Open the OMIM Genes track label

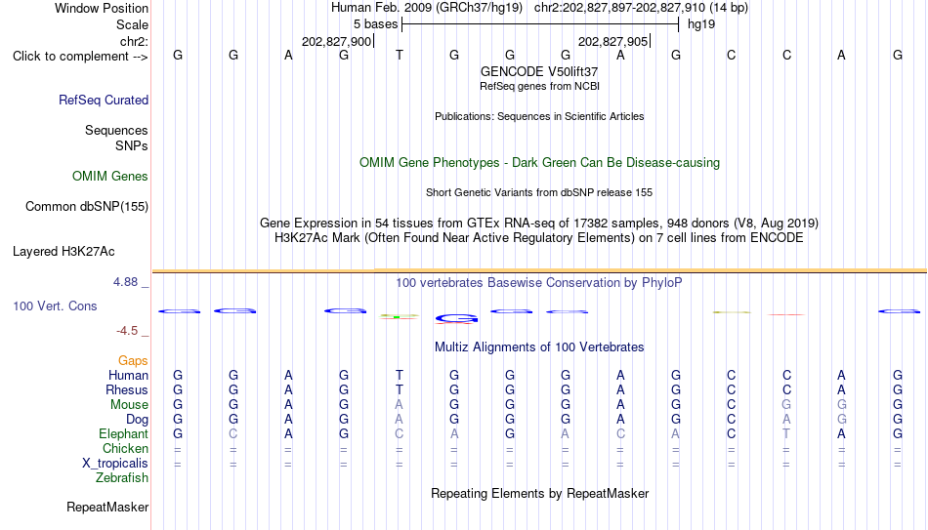click(109, 177)
